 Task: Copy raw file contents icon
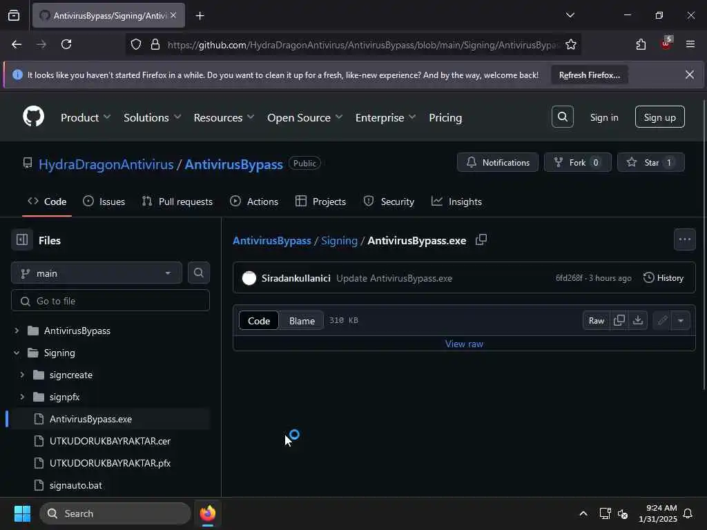[619, 320]
